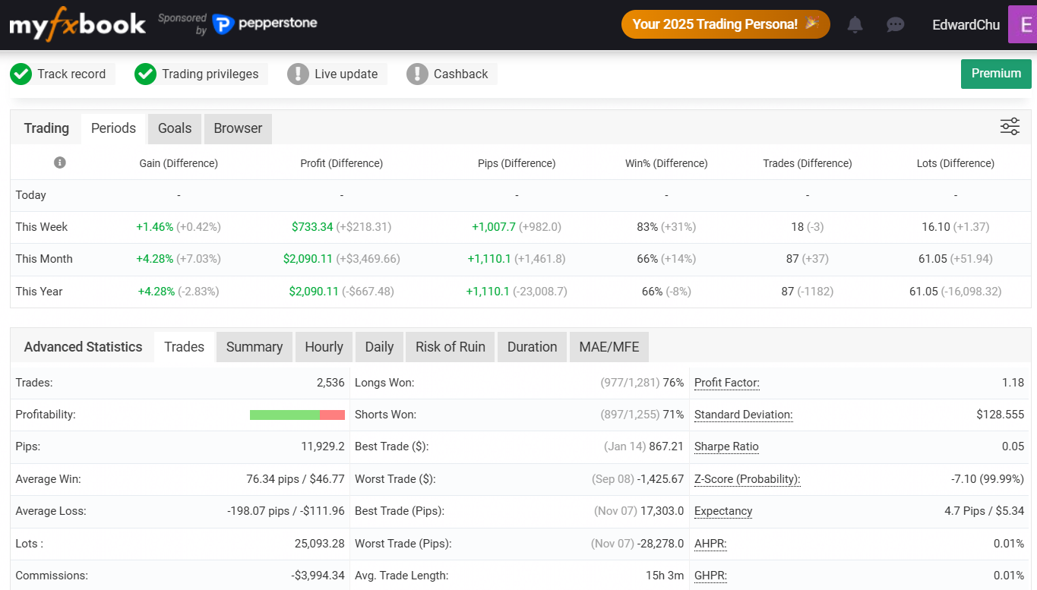
Task: Click the Trading privileges green checkmark
Action: click(145, 74)
